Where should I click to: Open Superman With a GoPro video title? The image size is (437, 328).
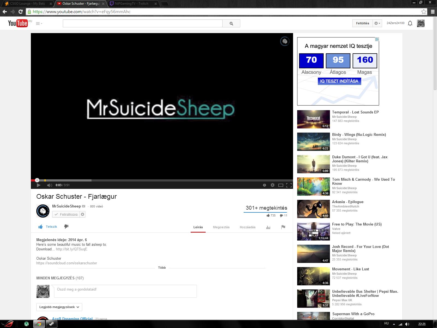click(x=353, y=314)
